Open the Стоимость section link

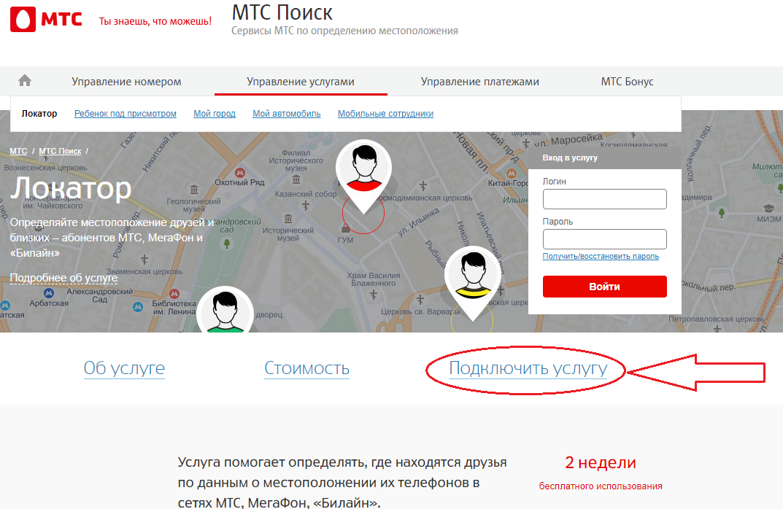(x=306, y=368)
